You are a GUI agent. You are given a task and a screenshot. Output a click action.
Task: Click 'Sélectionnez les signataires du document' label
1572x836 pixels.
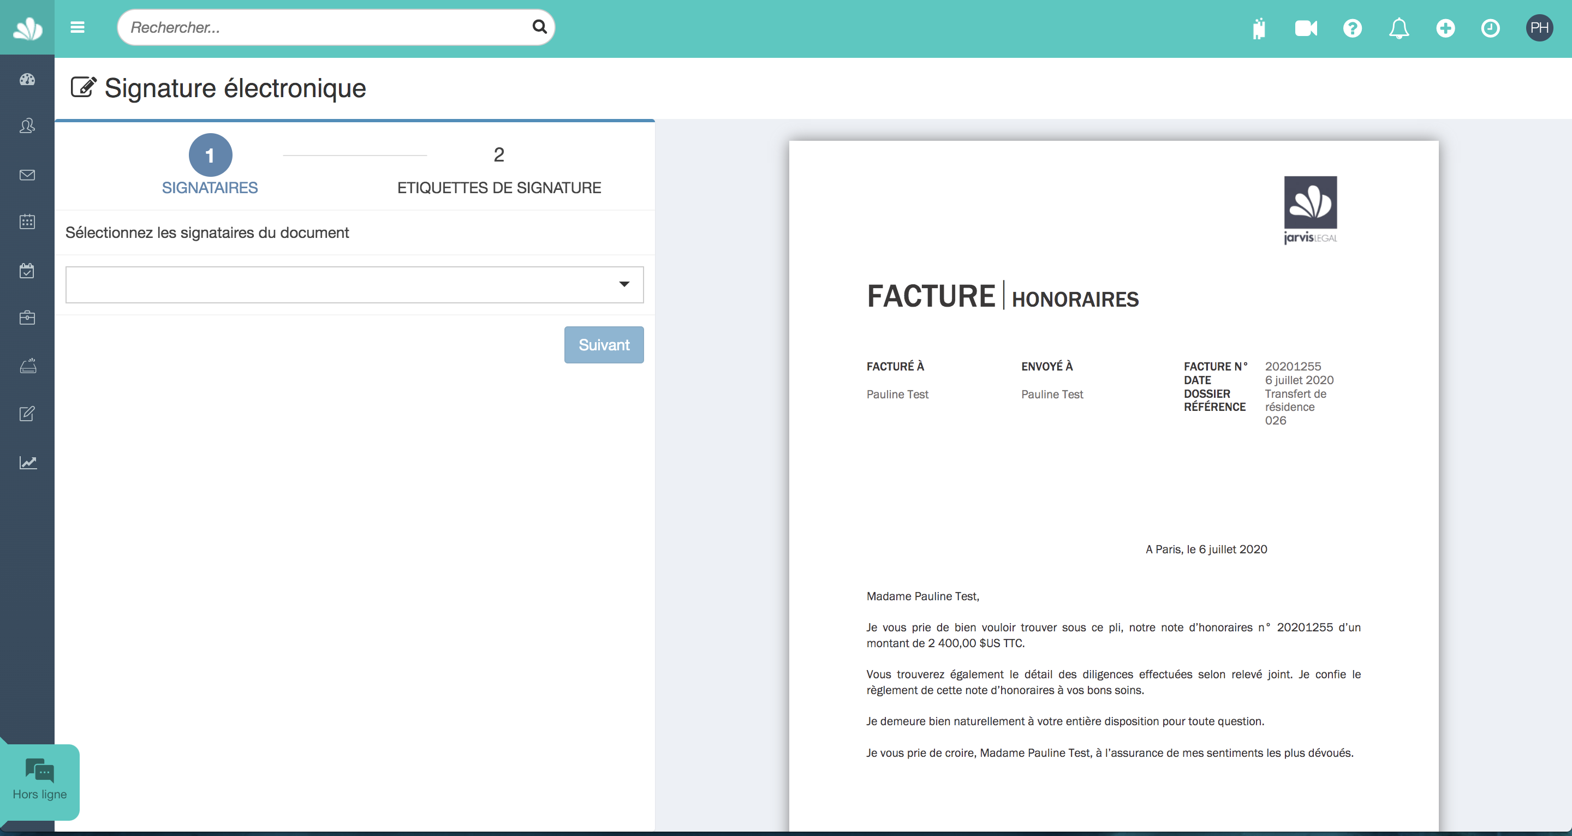(x=207, y=232)
